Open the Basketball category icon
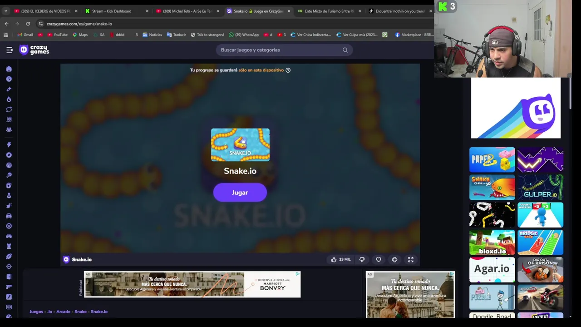581x327 pixels. [x=9, y=165]
